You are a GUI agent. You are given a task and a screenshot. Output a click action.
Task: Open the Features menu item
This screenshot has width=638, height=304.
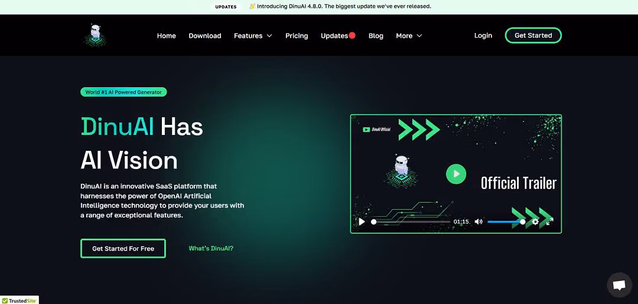click(248, 36)
